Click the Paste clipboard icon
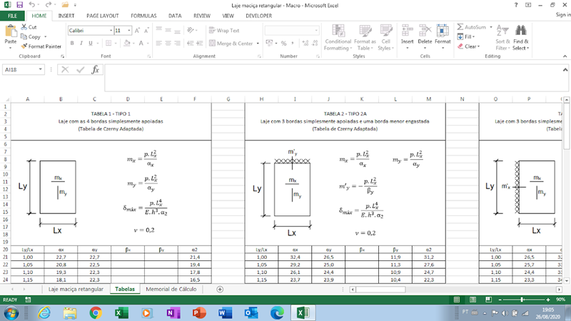This screenshot has width=571, height=321. point(11,33)
